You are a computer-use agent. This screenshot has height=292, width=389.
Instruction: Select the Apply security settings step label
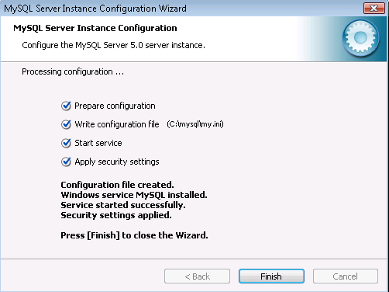[x=117, y=162]
